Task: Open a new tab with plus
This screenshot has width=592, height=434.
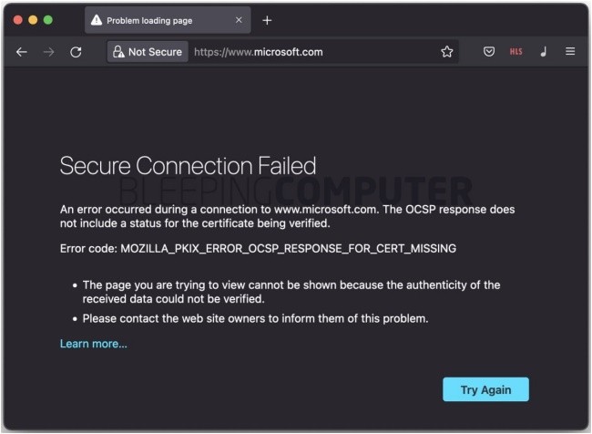Action: coord(267,20)
